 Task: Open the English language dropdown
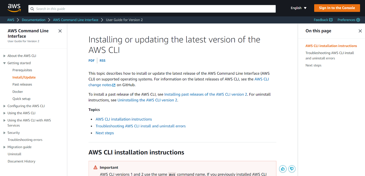click(x=298, y=8)
